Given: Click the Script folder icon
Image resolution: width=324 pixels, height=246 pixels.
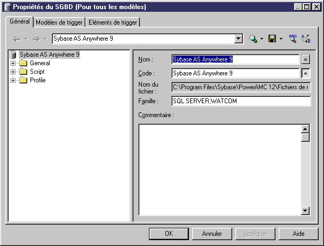Looking at the screenshot, I should [23, 72].
